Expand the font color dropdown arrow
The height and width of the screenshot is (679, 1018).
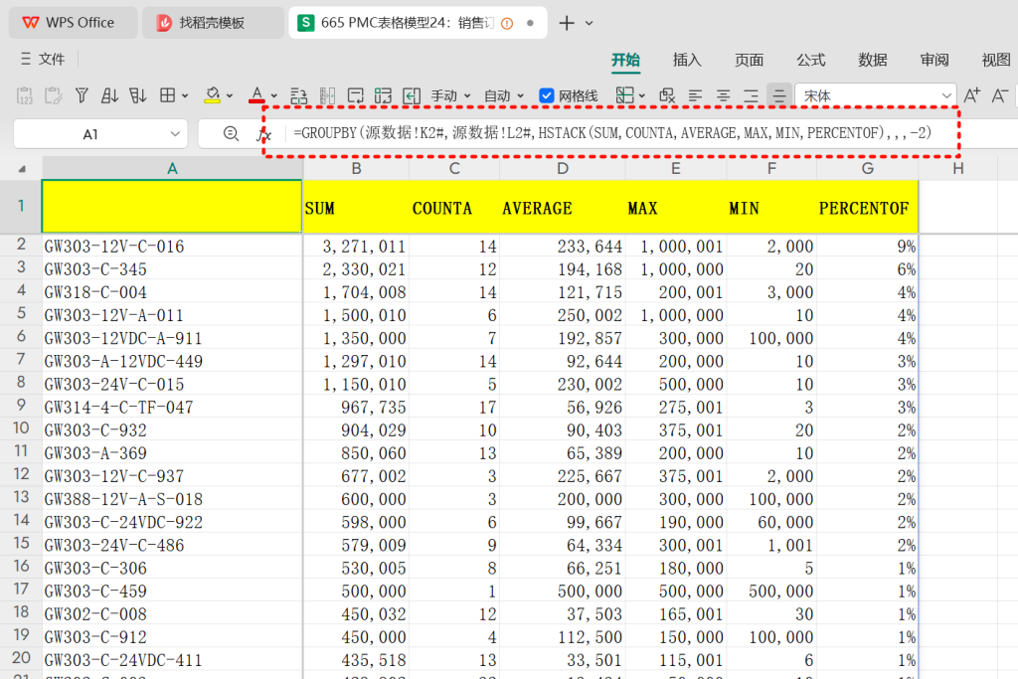click(x=274, y=96)
